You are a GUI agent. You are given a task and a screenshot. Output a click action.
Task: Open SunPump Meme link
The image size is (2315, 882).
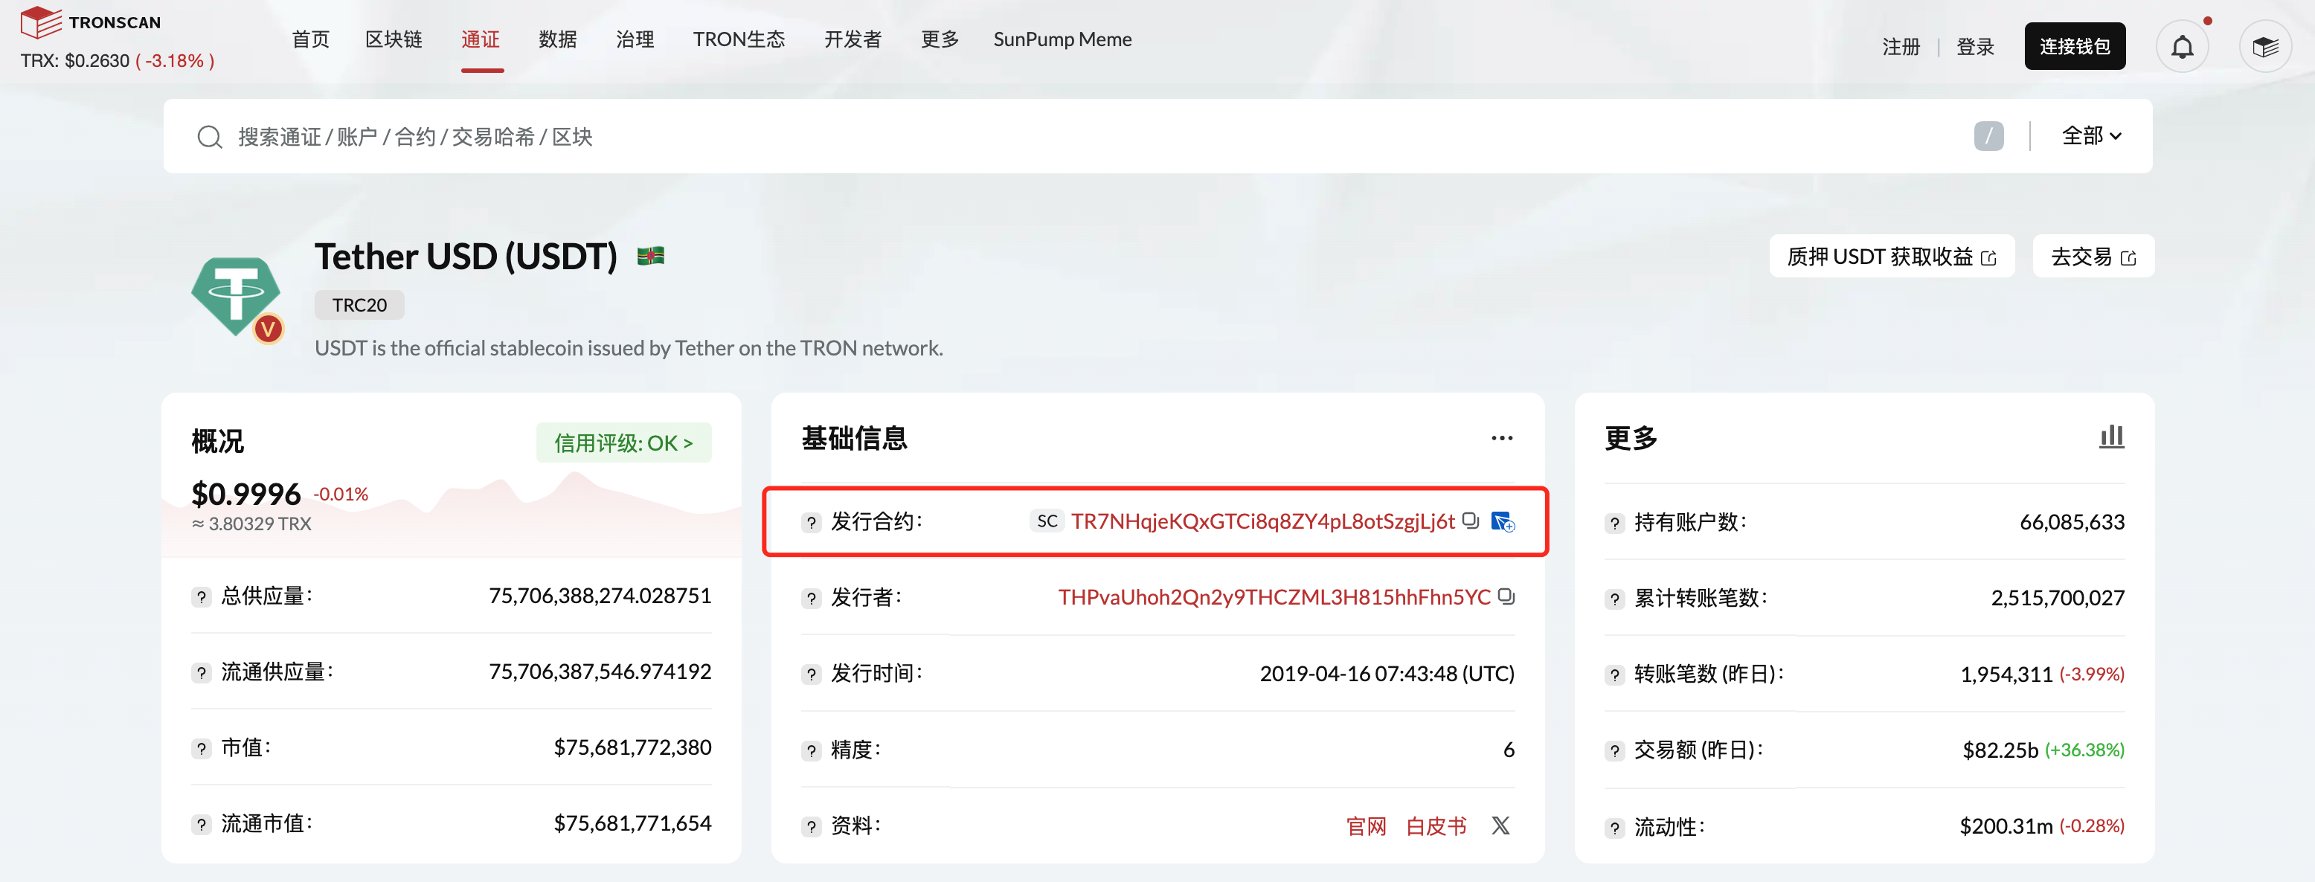(x=1062, y=39)
